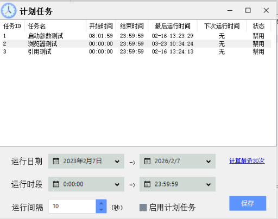Image resolution: width=278 pixels, height=219 pixels.
Task: Click last run time 02-16 13:23:29
Action: [173, 36]
